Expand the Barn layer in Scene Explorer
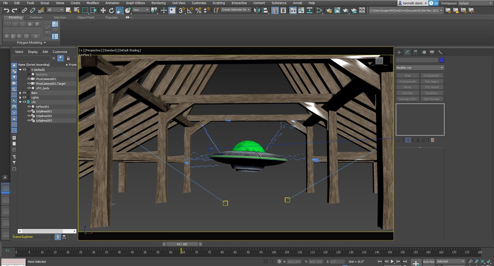This screenshot has height=266, width=494. click(x=20, y=93)
